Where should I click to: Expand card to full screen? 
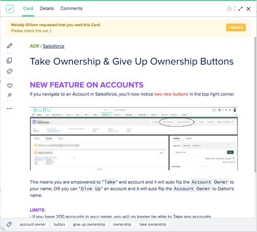[240, 9]
